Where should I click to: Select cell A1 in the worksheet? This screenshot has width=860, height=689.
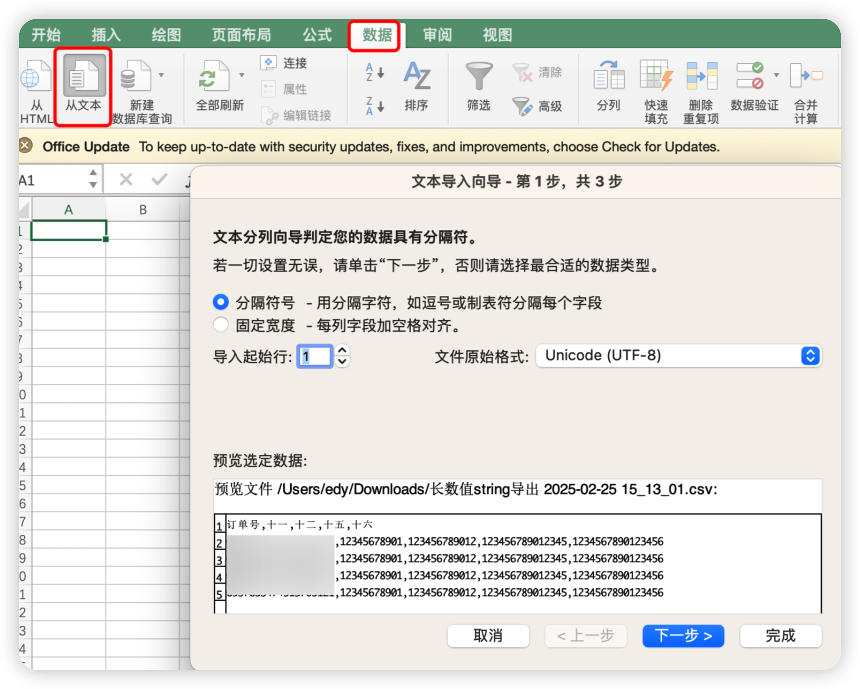(x=69, y=231)
